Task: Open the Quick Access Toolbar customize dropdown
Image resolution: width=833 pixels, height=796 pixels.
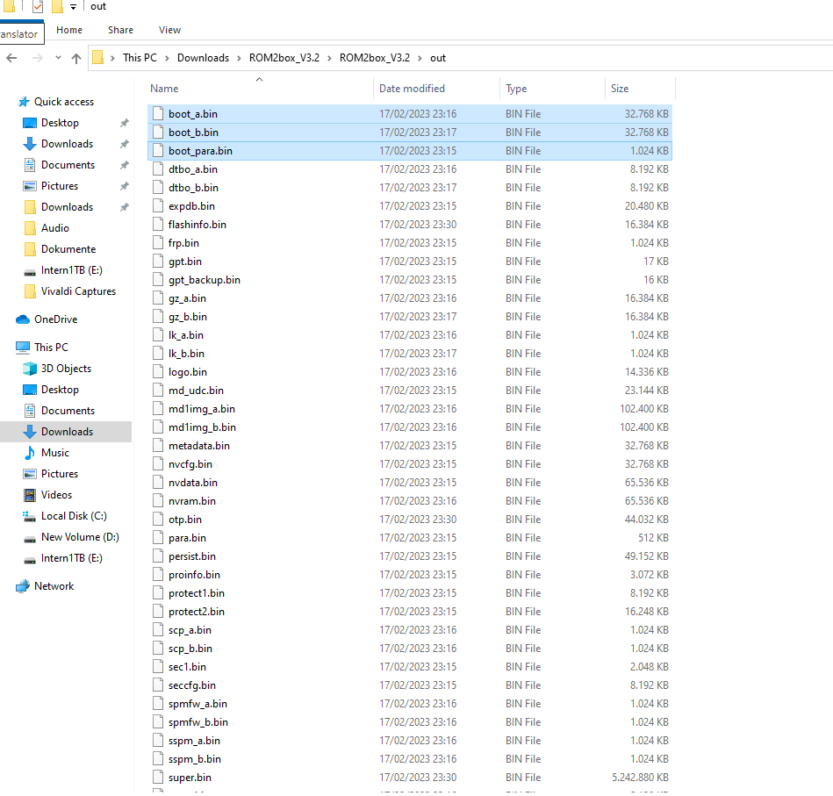Action: [74, 7]
